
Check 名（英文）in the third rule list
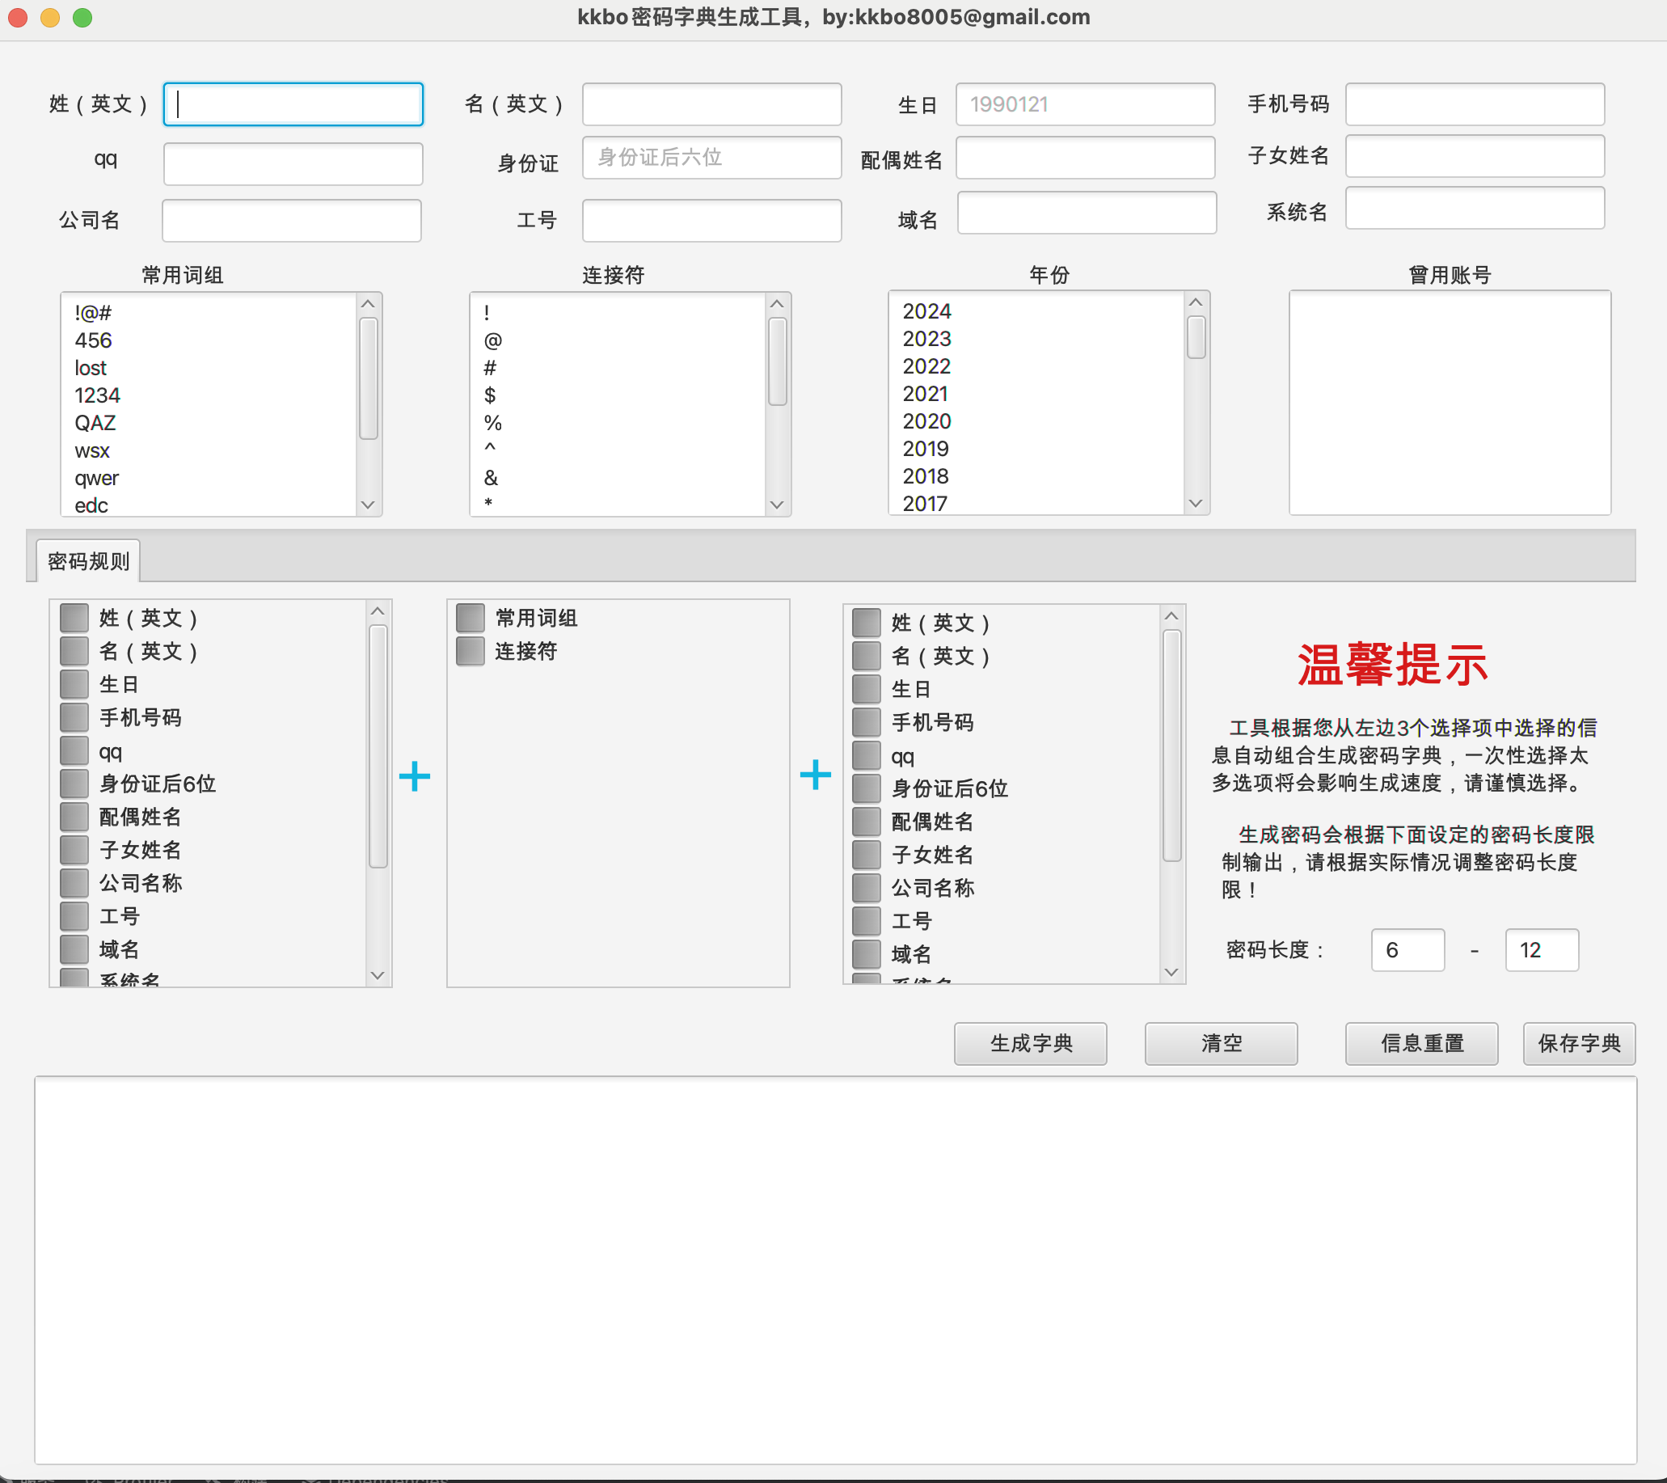pyautogui.click(x=866, y=656)
